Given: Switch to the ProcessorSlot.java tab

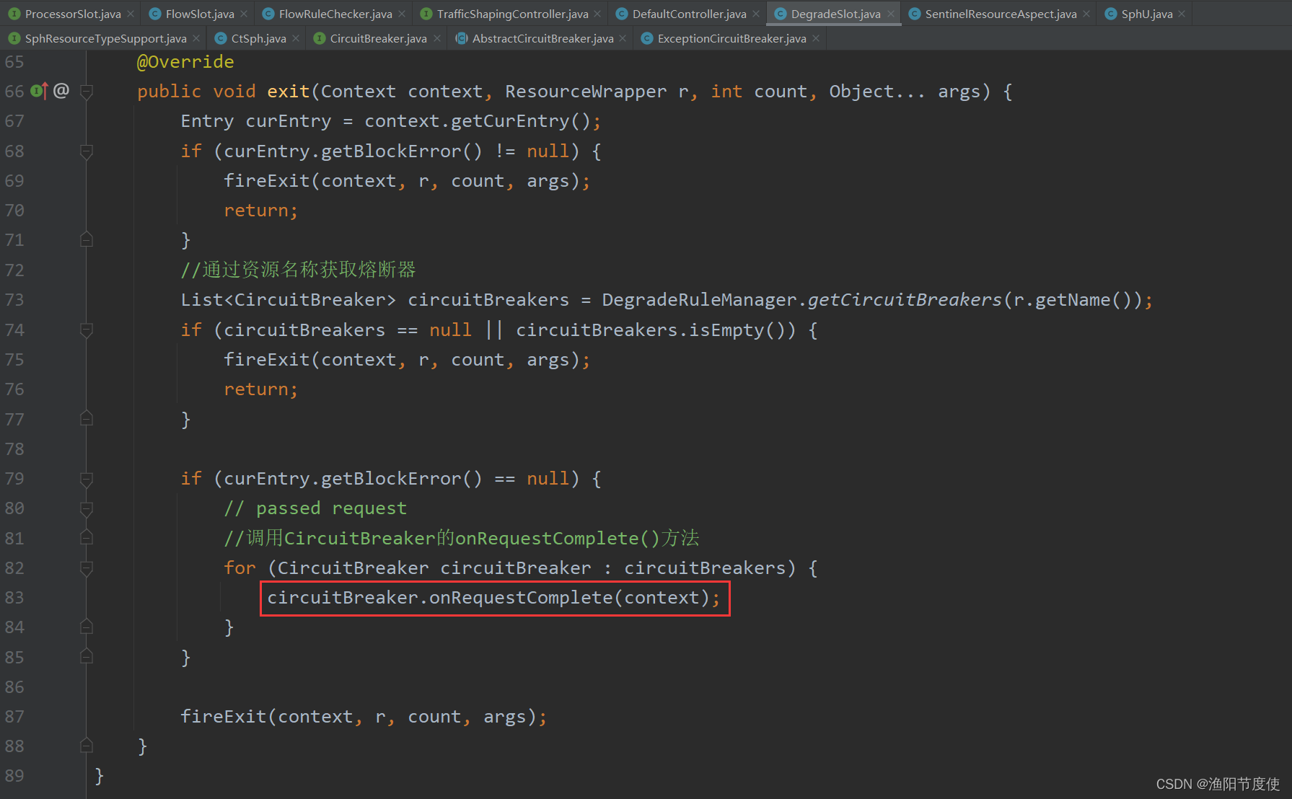Looking at the screenshot, I should (73, 14).
